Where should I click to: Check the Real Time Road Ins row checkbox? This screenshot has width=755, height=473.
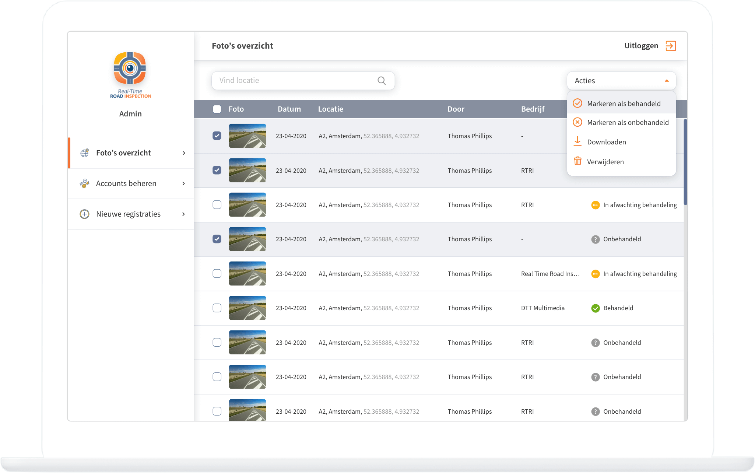tap(217, 274)
